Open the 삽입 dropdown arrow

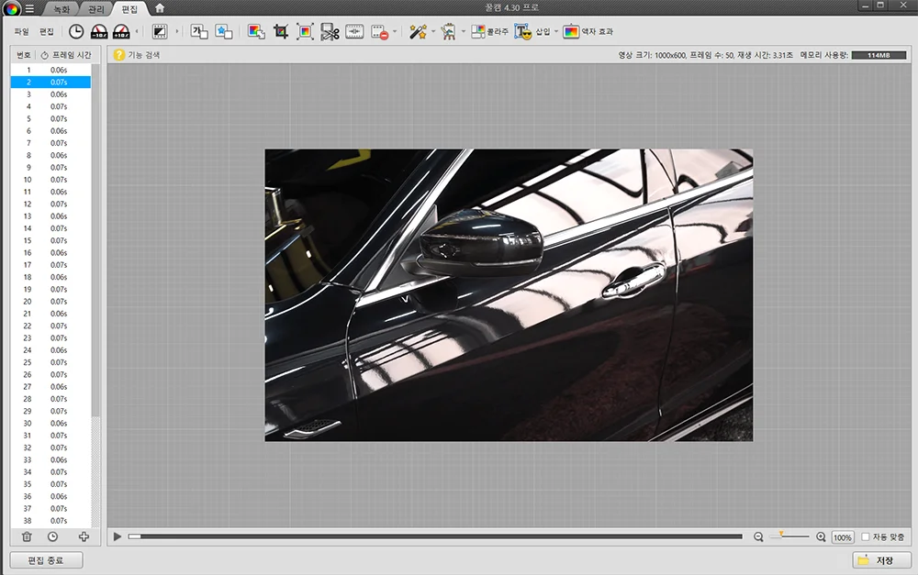pos(556,32)
